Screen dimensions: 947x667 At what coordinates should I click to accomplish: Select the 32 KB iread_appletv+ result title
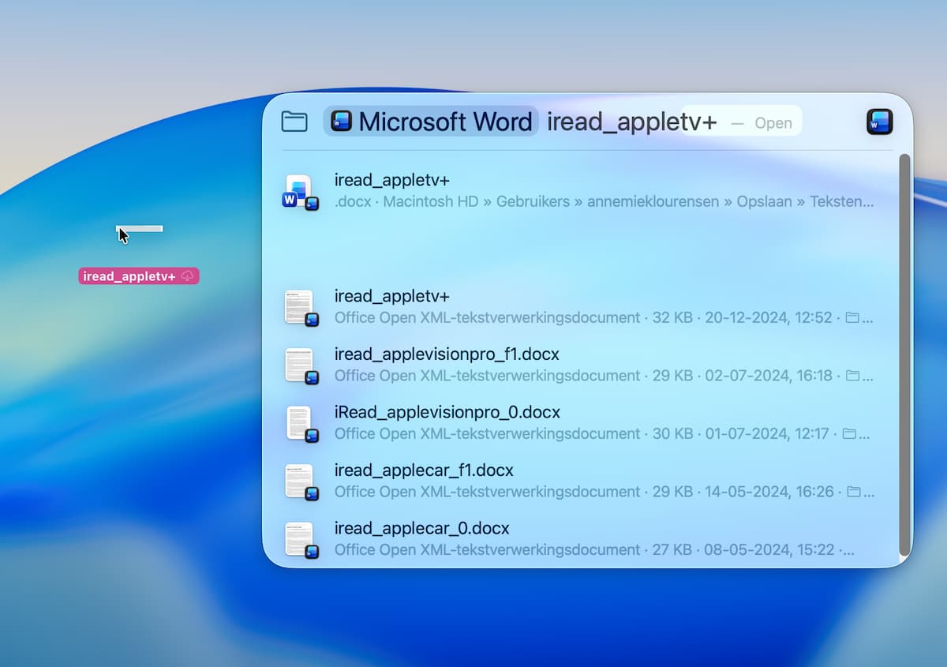point(391,296)
